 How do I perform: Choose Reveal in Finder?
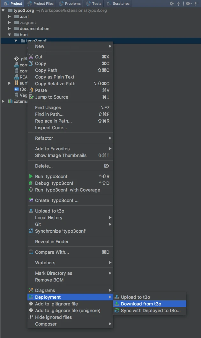70,242
